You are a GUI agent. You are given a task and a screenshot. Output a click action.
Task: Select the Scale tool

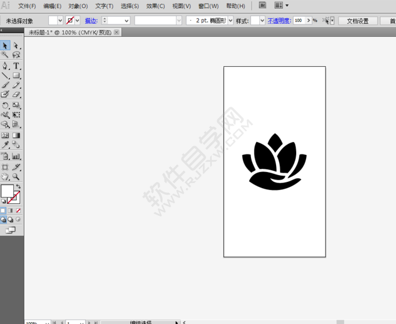click(x=16, y=105)
